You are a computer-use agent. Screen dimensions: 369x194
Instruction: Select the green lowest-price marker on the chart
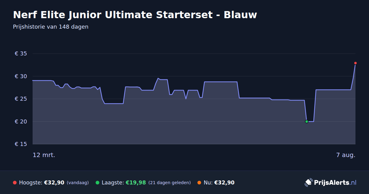(x=307, y=122)
